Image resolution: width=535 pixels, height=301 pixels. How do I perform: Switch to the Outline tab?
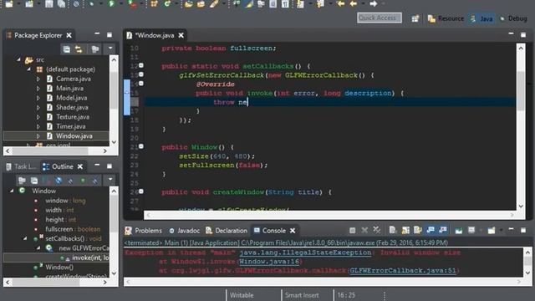62,166
